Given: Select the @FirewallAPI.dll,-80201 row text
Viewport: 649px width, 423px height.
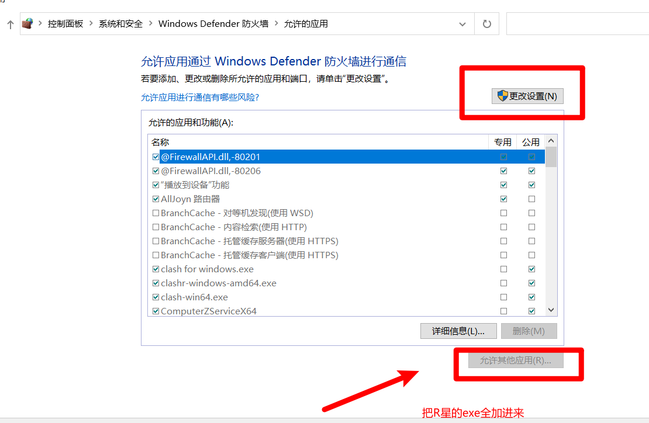Looking at the screenshot, I should coord(210,157).
